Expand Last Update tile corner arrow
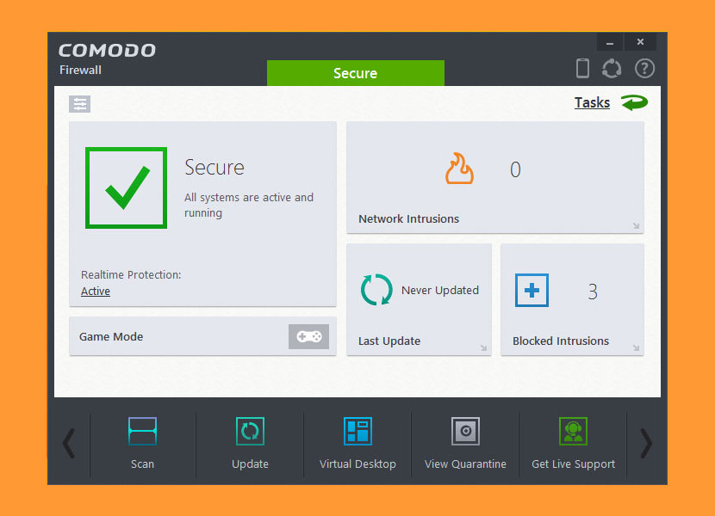This screenshot has width=715, height=516. [484, 348]
